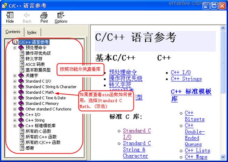228x162 pixels.
Task: Open the C++ Double-Ended Queues link
Action: click(195, 135)
